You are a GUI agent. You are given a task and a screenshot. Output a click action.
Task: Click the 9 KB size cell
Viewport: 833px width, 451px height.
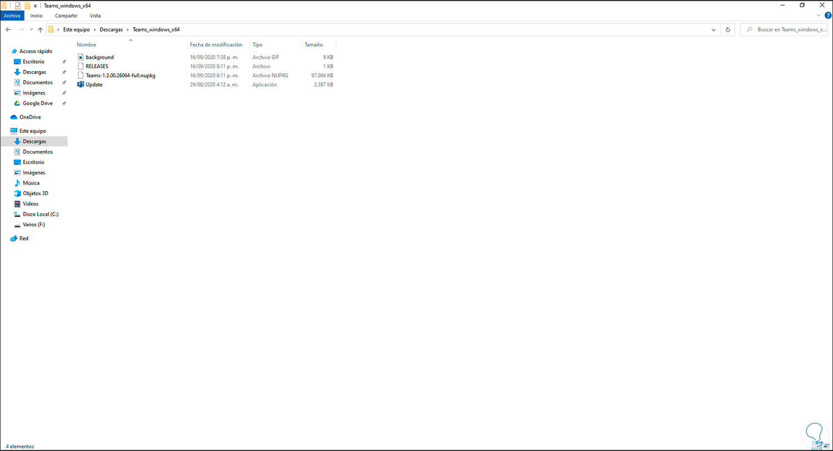pyautogui.click(x=328, y=57)
